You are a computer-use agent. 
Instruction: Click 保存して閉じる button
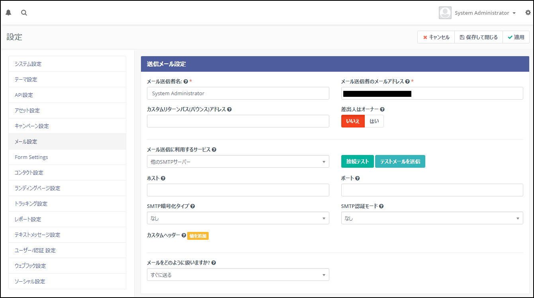click(x=479, y=37)
